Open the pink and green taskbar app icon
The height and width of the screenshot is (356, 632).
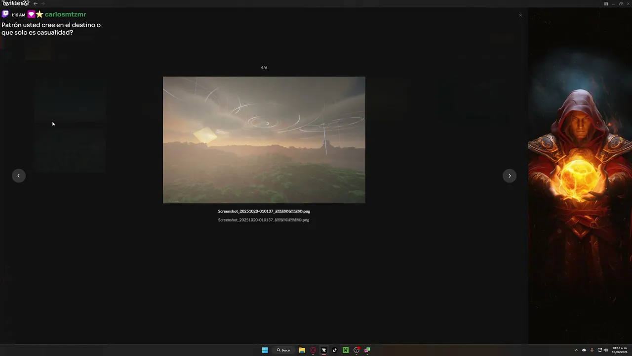click(x=367, y=350)
